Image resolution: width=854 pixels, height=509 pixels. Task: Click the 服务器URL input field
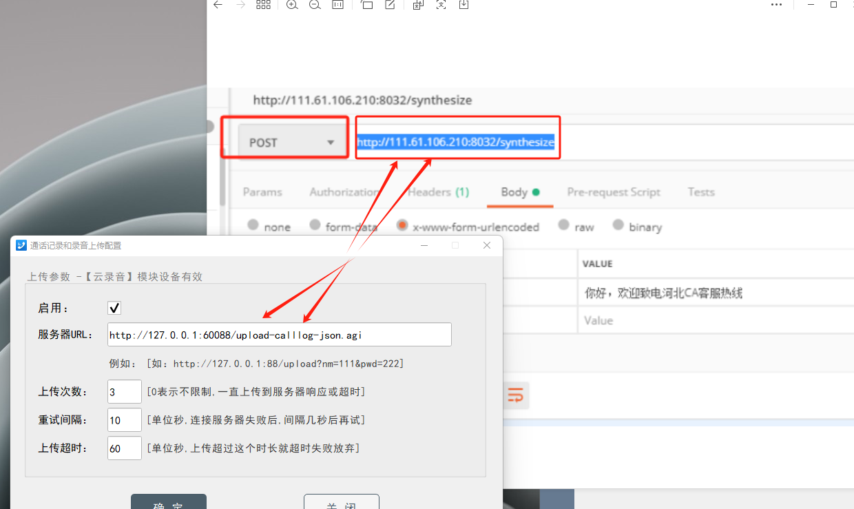tap(279, 335)
